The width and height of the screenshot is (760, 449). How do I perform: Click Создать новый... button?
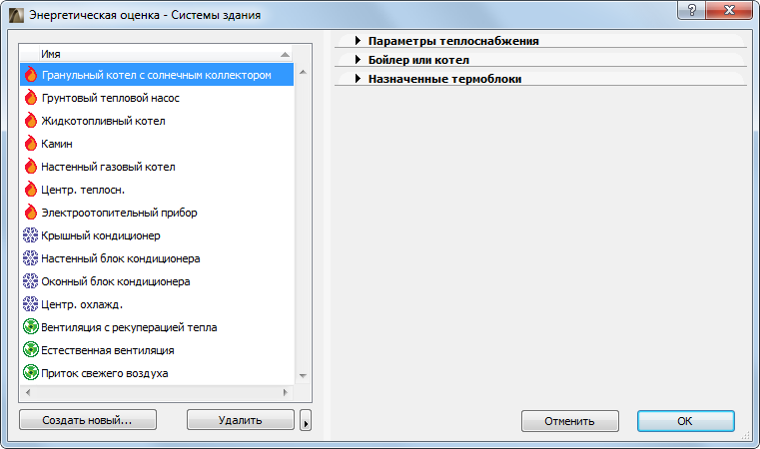click(x=88, y=420)
